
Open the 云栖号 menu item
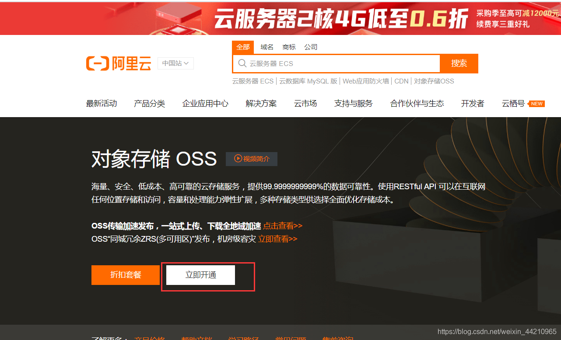pos(513,104)
